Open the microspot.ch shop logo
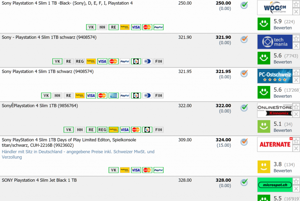The width and height of the screenshot is (300, 201). click(x=275, y=185)
